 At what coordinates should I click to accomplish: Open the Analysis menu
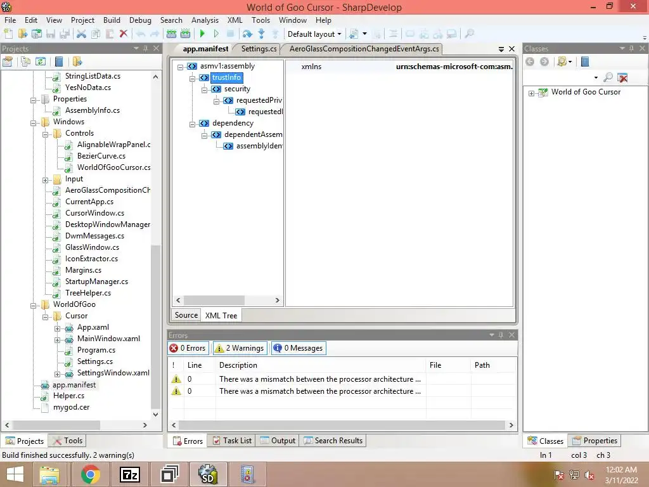[x=205, y=20]
